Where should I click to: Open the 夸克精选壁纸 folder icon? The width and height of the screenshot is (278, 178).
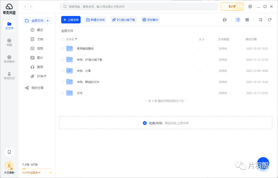point(69,48)
